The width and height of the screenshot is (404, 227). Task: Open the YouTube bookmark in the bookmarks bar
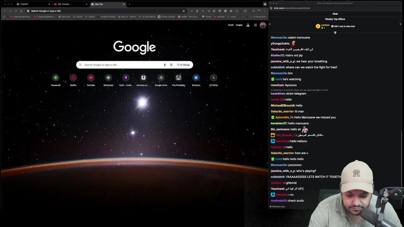(219, 17)
